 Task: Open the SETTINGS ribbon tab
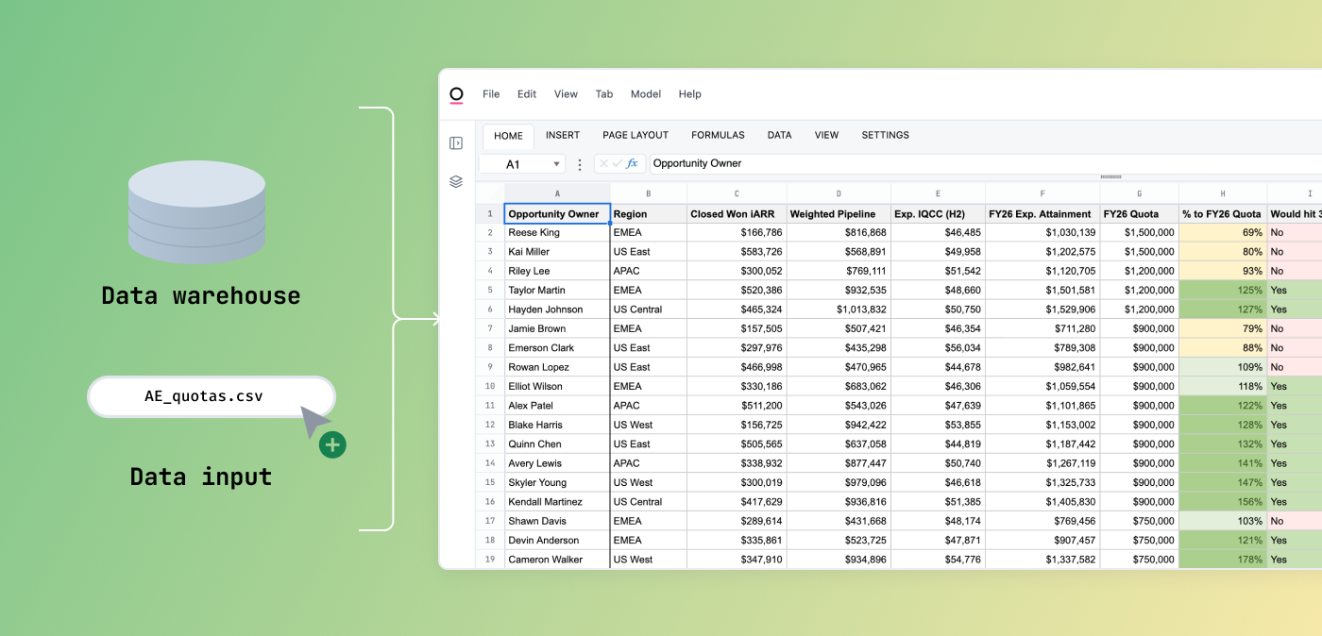[885, 136]
